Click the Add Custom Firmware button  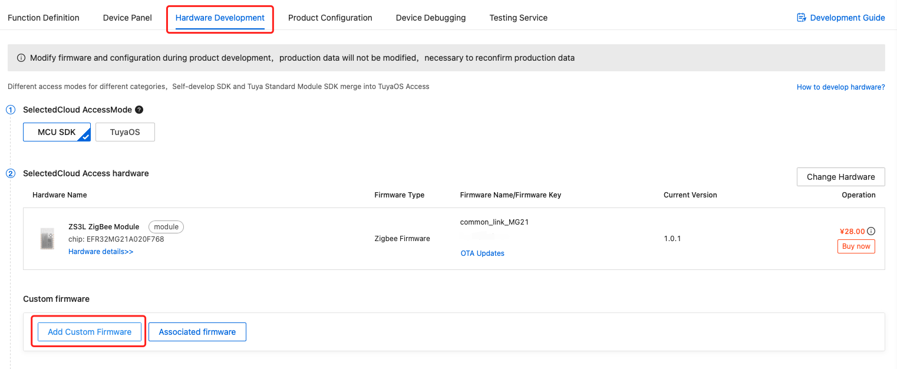(90, 332)
